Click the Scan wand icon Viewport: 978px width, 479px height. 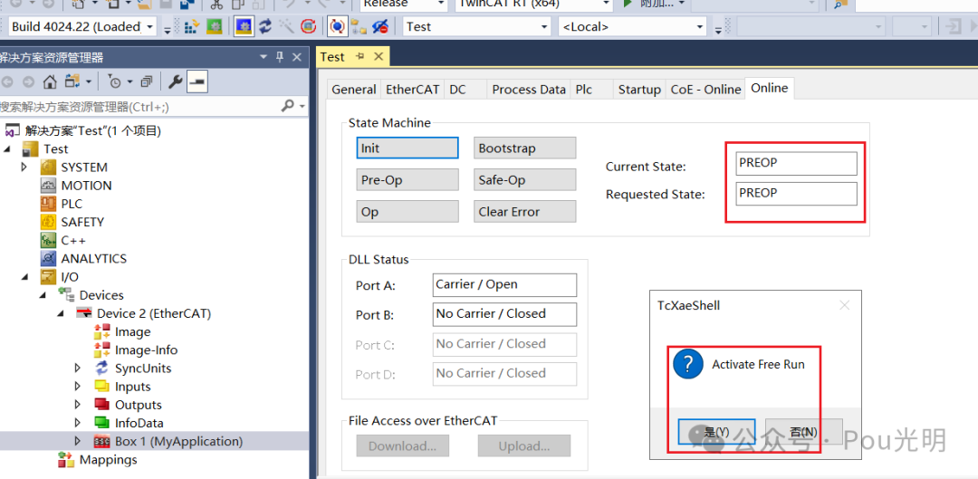(x=286, y=26)
